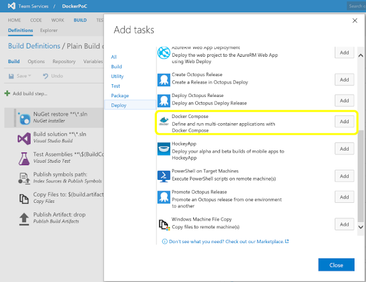Click the Copy Files step icon

(24, 199)
